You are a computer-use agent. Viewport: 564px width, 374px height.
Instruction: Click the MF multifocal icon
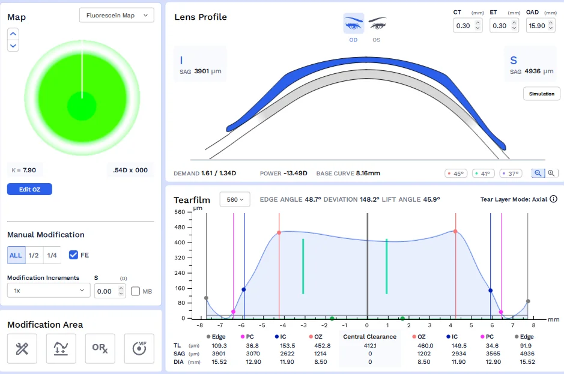click(139, 349)
